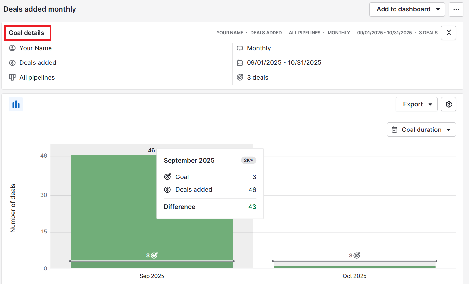Click the 2K% badge in tooltip

(x=249, y=160)
